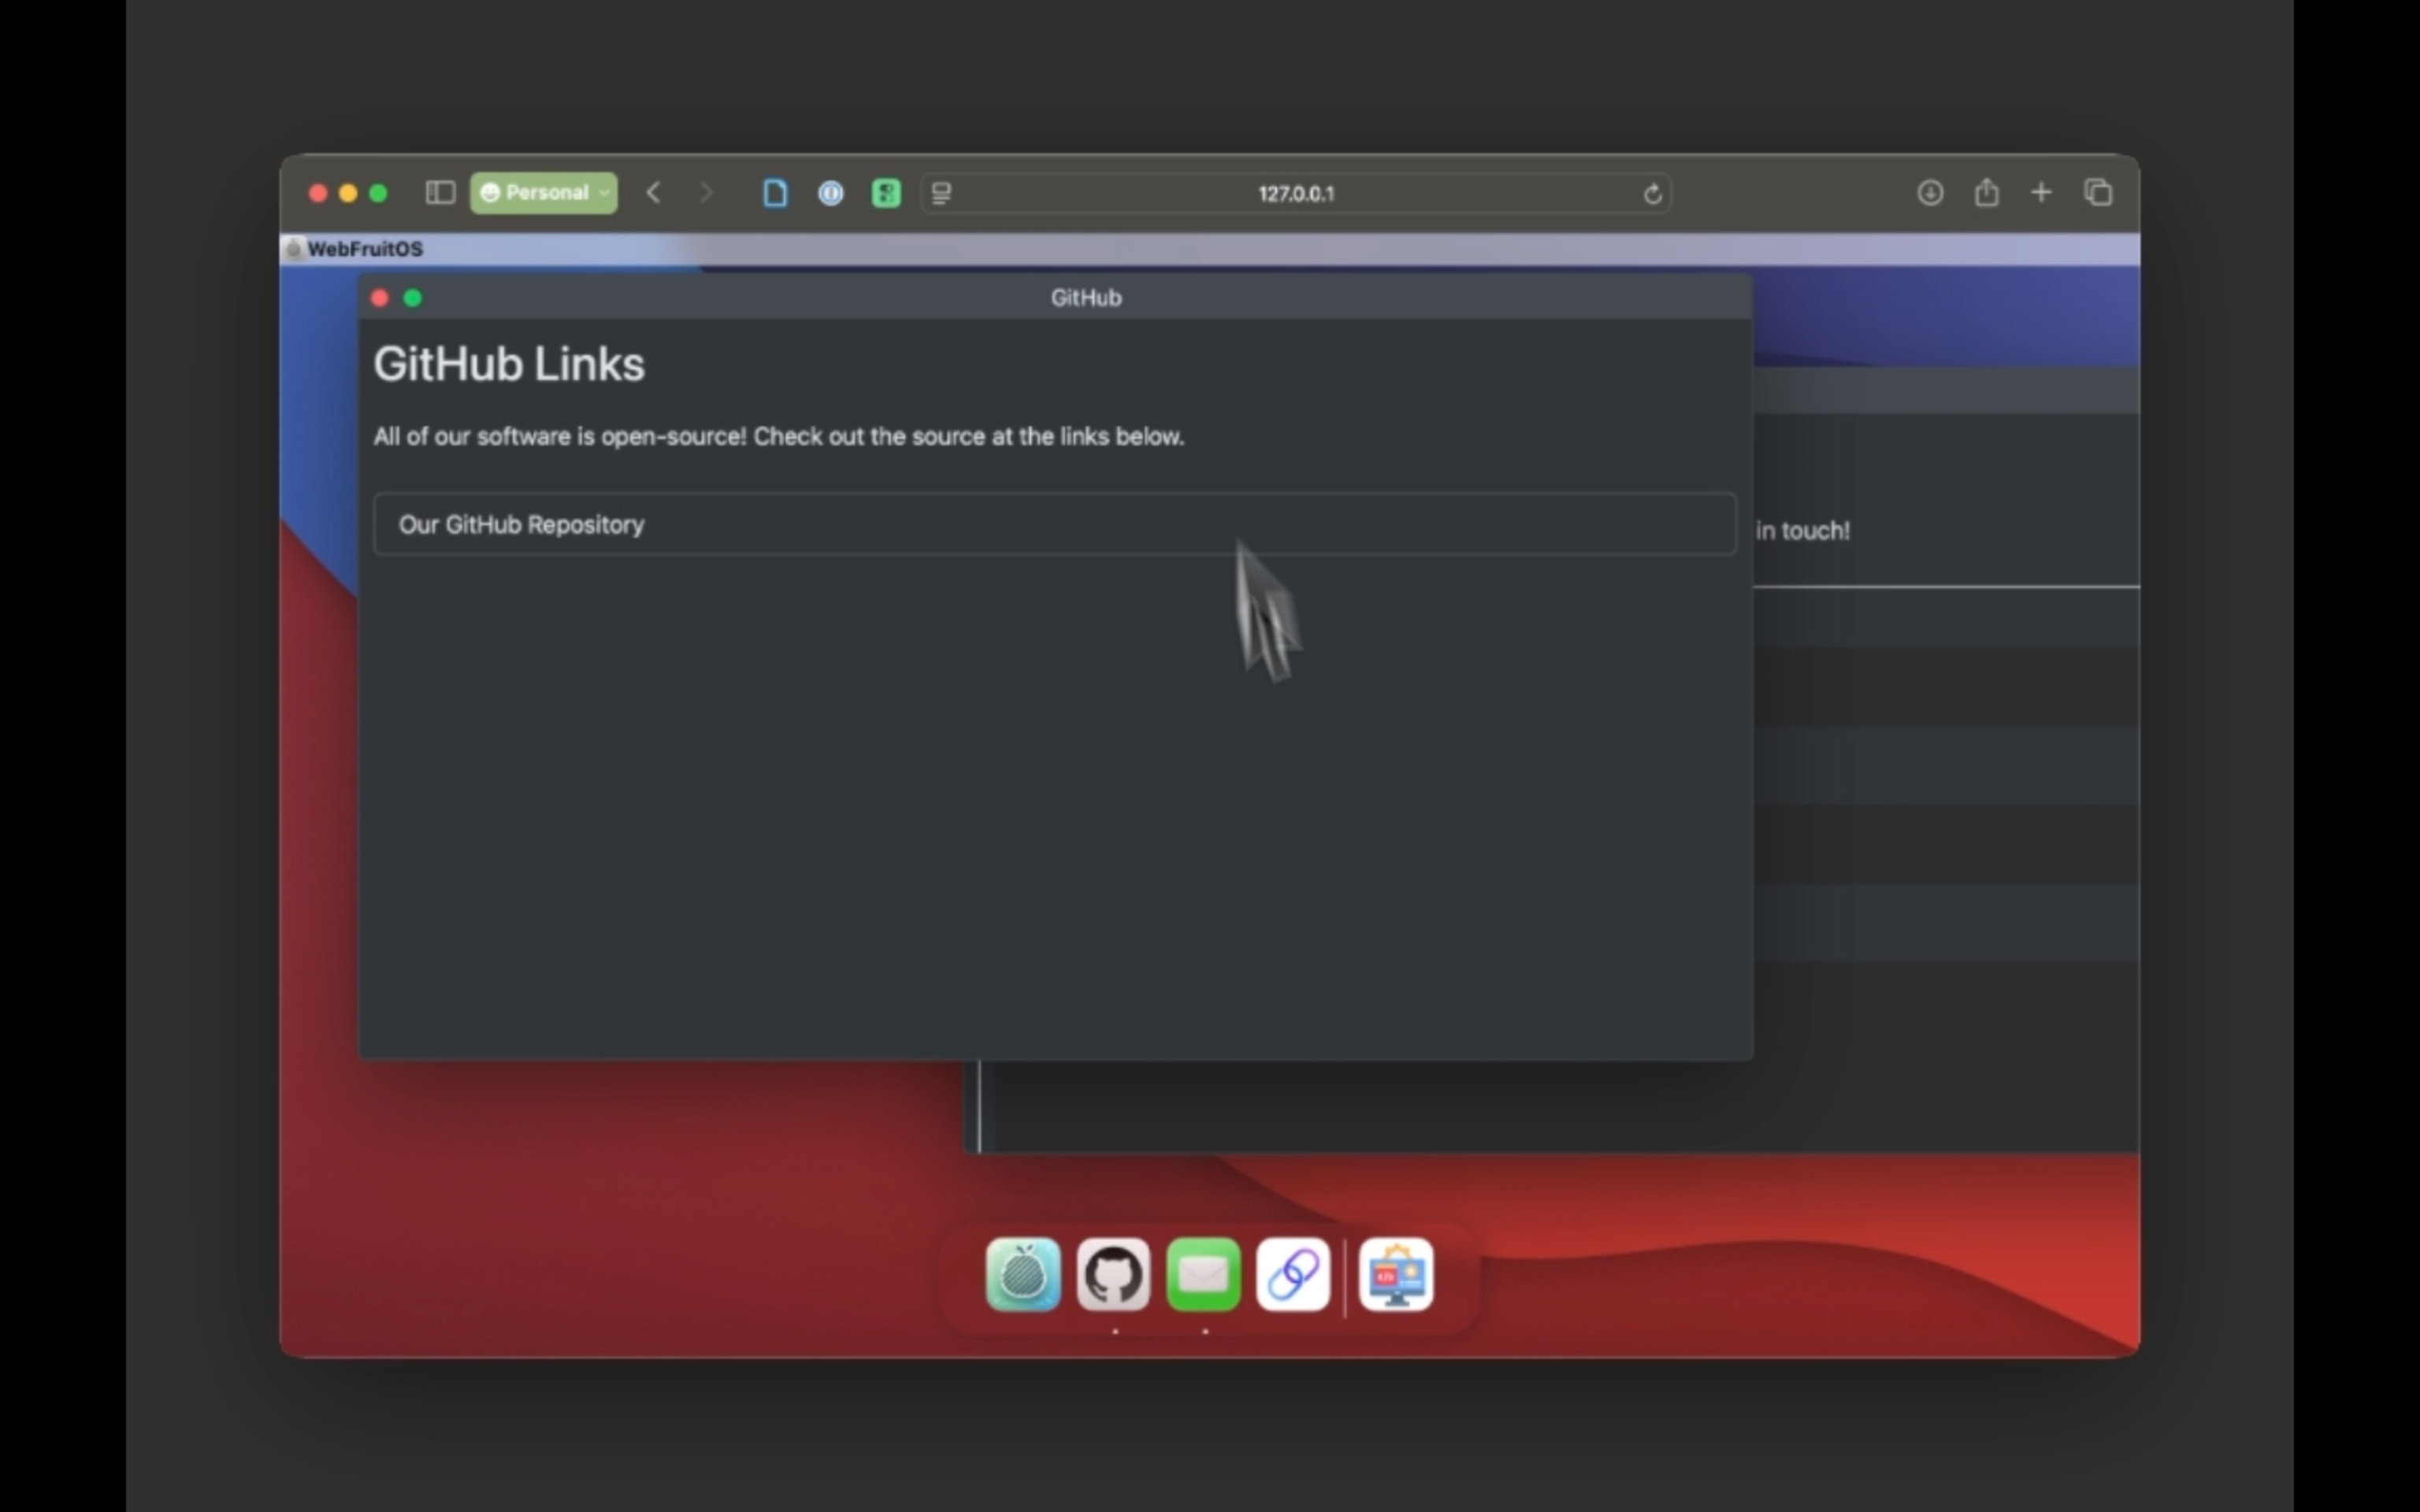Click the fruit app icon in the dock
This screenshot has width=2420, height=1512.
pyautogui.click(x=1022, y=1275)
